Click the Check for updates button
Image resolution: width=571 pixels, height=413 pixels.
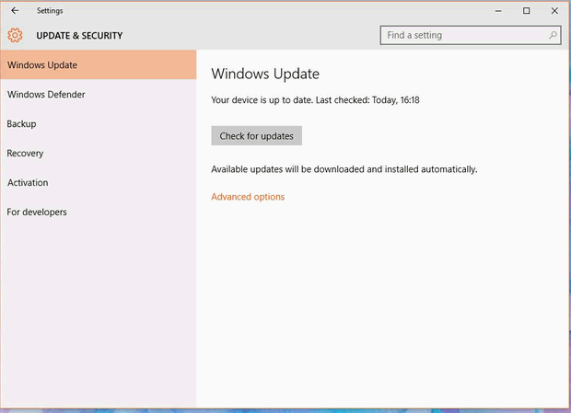(x=256, y=135)
